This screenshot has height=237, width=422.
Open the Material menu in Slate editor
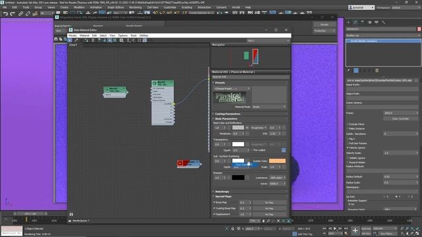tap(84, 36)
